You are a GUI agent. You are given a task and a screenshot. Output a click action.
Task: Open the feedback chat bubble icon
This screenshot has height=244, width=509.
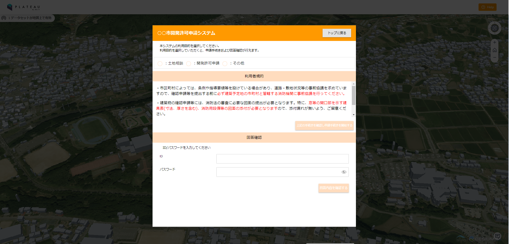497,236
